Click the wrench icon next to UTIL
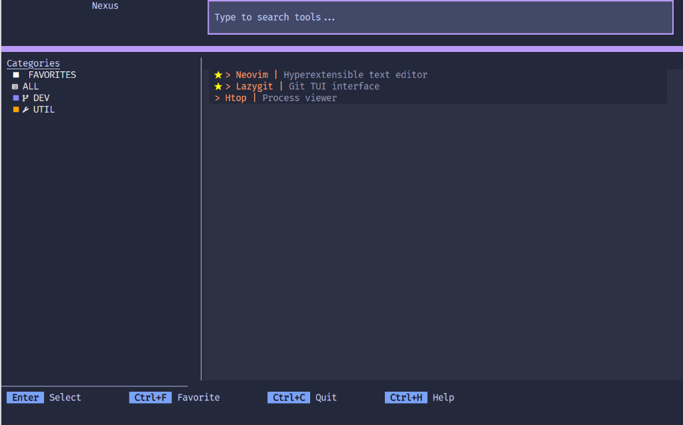The height and width of the screenshot is (425, 683). click(x=25, y=109)
